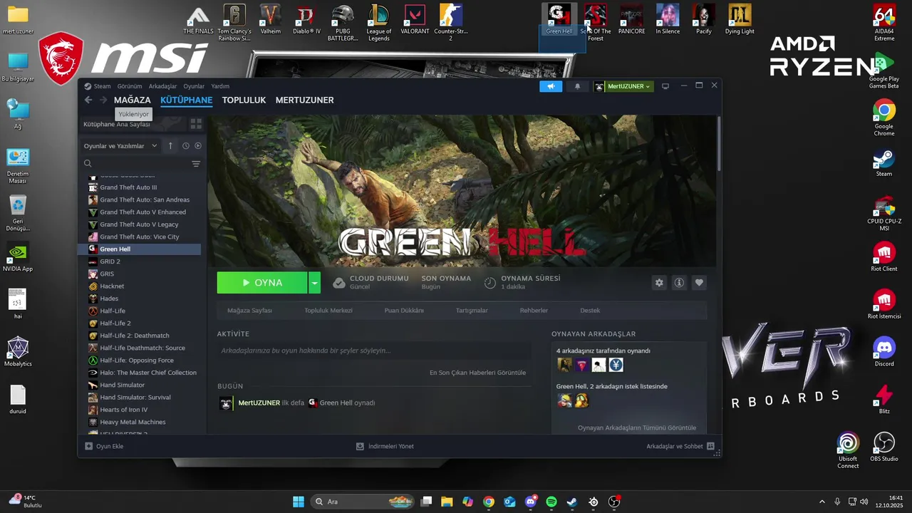Open File Explorer from the taskbar

(x=447, y=502)
